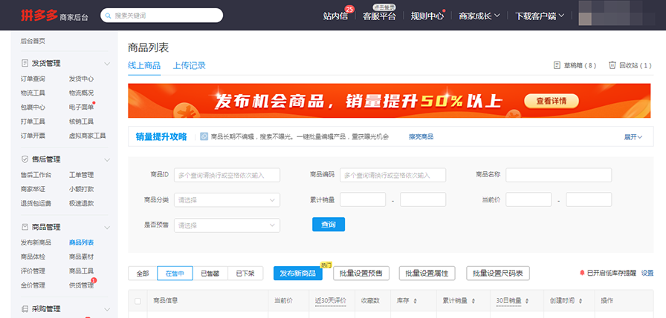Click the 商品管理 section icon
This screenshot has width=666, height=318.
click(x=25, y=227)
